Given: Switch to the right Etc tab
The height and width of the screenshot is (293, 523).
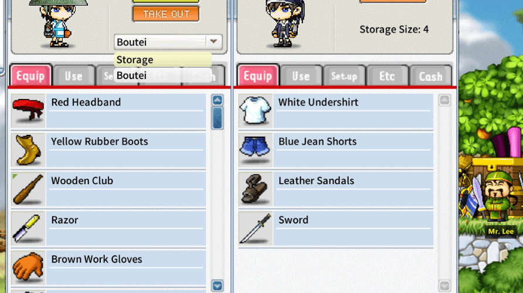Looking at the screenshot, I should point(387,76).
